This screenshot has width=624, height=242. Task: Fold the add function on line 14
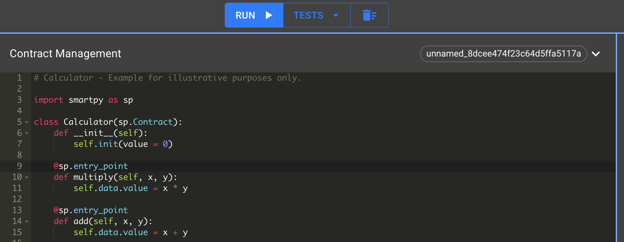27,222
